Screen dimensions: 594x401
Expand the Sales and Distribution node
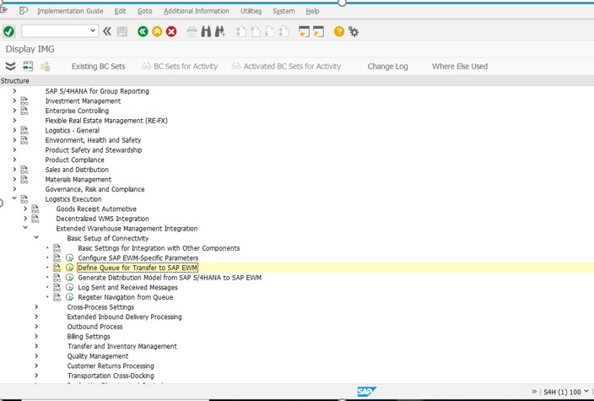pos(14,170)
